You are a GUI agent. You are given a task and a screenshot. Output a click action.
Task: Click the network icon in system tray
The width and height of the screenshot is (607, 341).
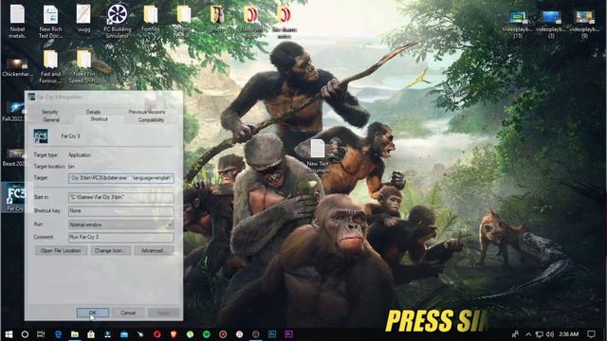click(539, 334)
